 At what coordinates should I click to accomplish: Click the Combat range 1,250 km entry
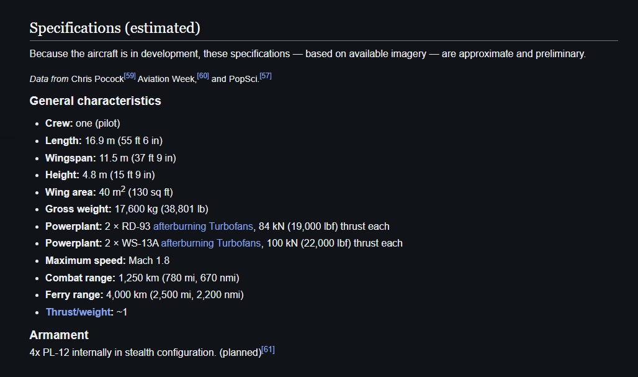point(142,278)
